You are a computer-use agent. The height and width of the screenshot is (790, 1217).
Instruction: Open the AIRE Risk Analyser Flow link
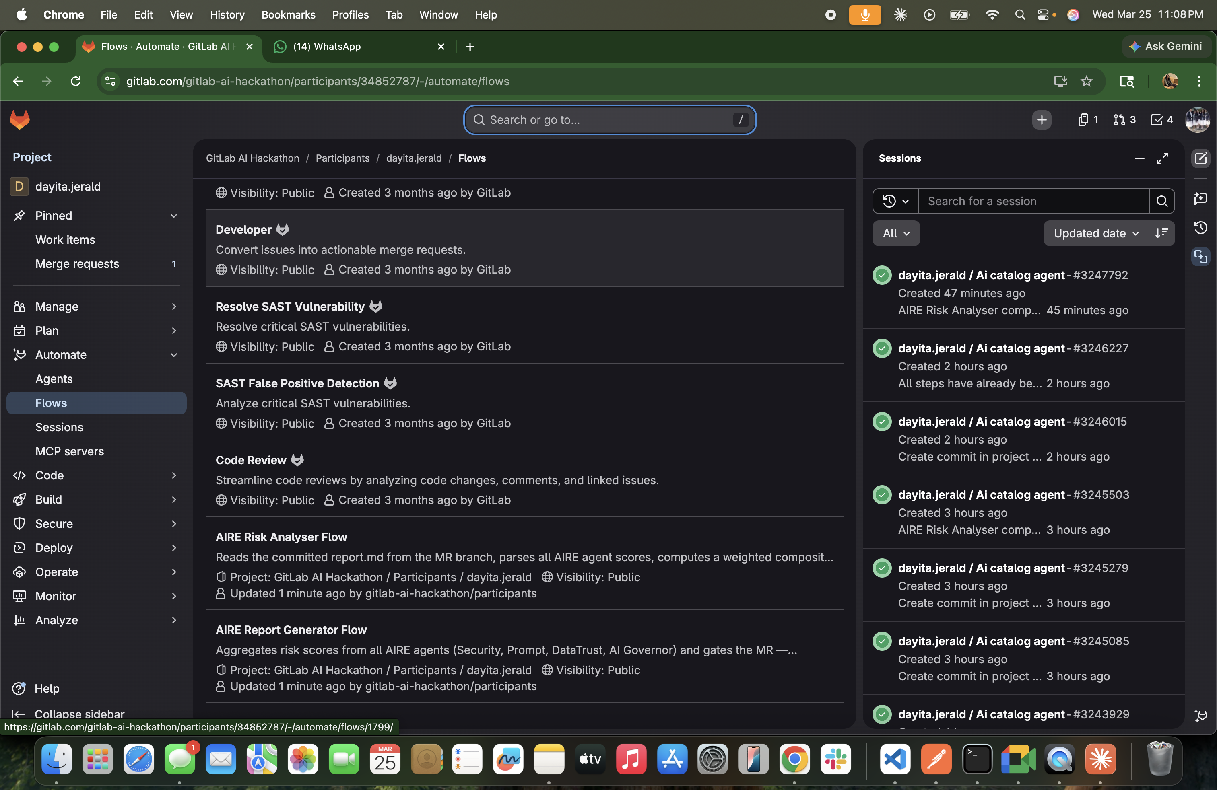pos(281,537)
